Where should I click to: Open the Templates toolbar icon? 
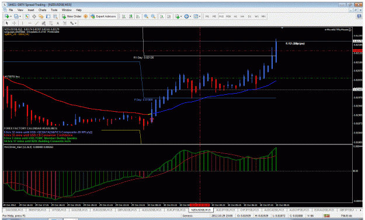point(196,16)
